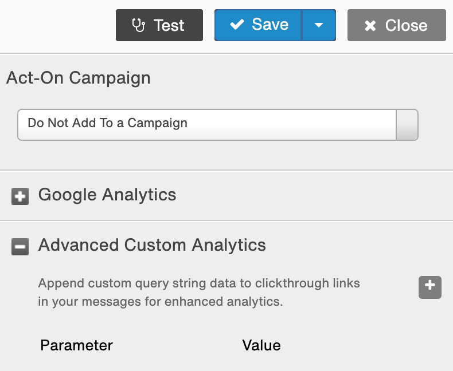Screen dimensions: 453x371
Task: Open the Save options dropdown arrow
Action: [x=319, y=25]
